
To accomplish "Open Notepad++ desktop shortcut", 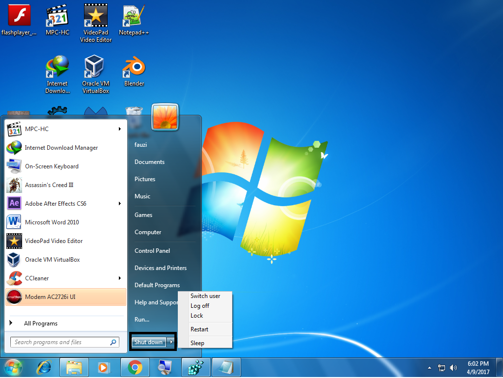I will pos(134,20).
